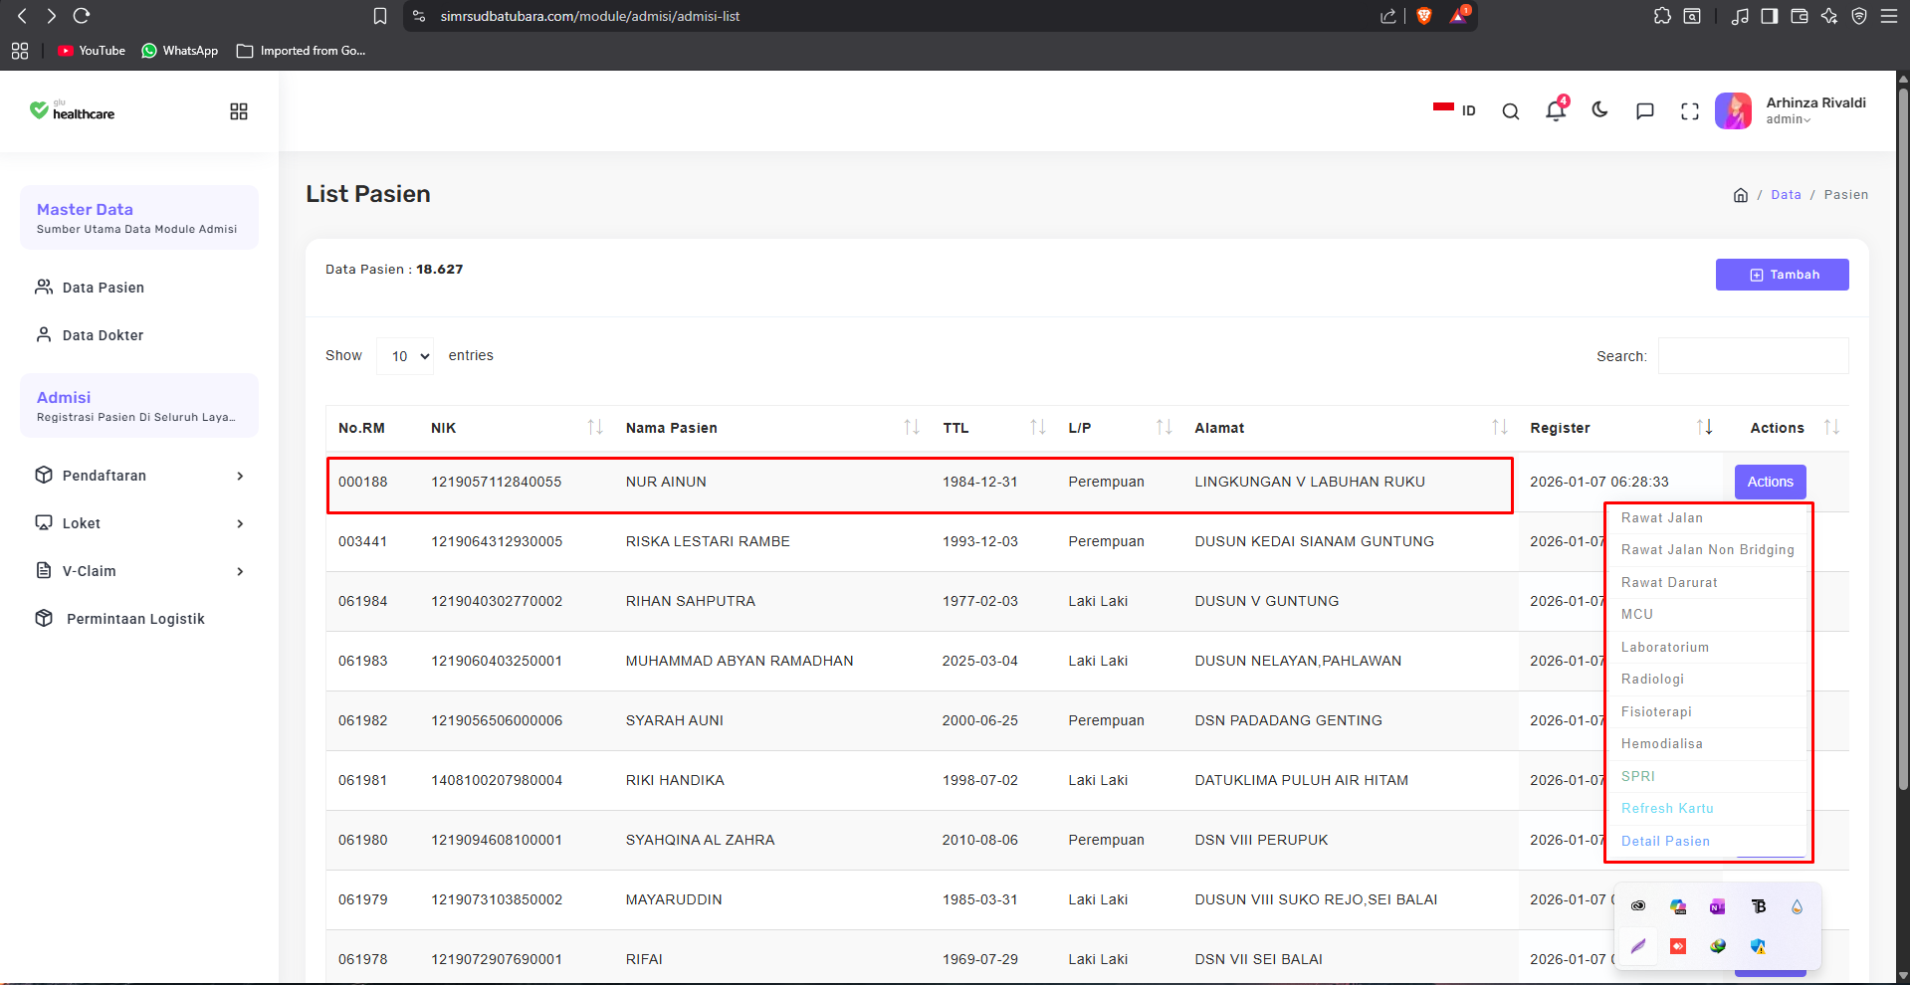Open browser extensions puzzle icon
Viewport: 1910px width, 985px height.
click(1662, 16)
